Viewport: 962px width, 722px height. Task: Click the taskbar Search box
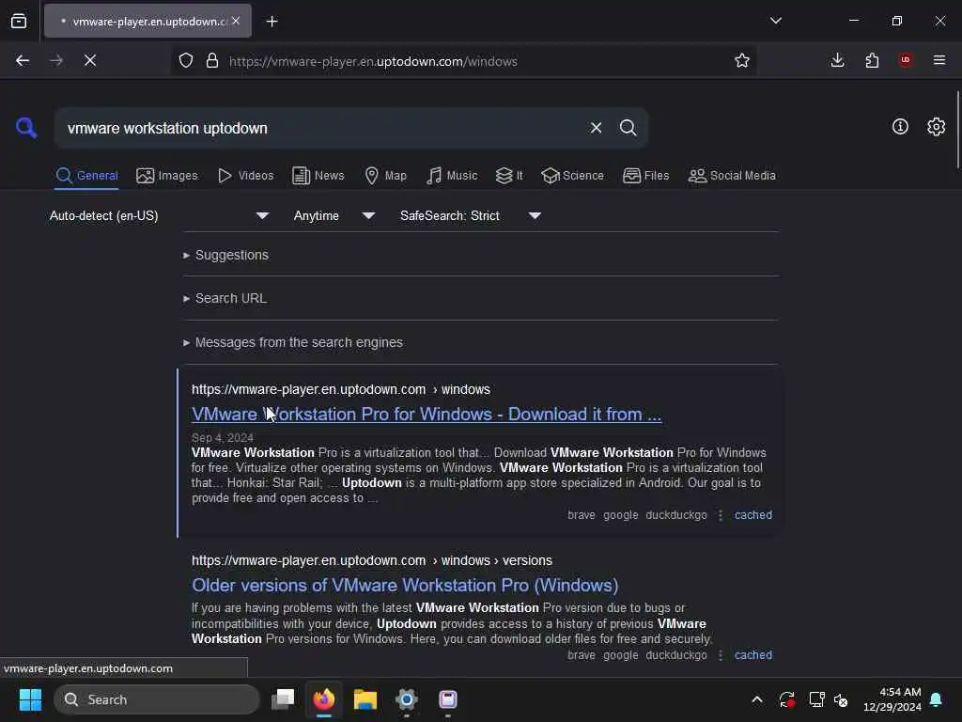tap(157, 699)
